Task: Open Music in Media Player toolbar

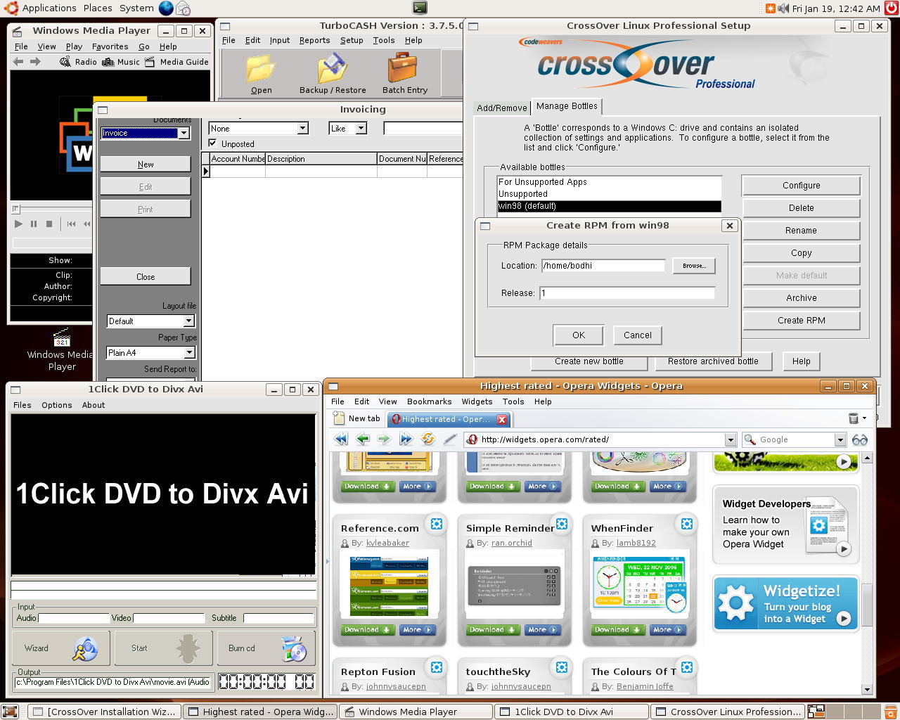Action: (121, 62)
